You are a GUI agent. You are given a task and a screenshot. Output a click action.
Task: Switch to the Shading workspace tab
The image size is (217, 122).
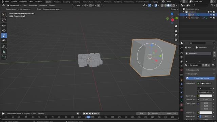coord(98,2)
